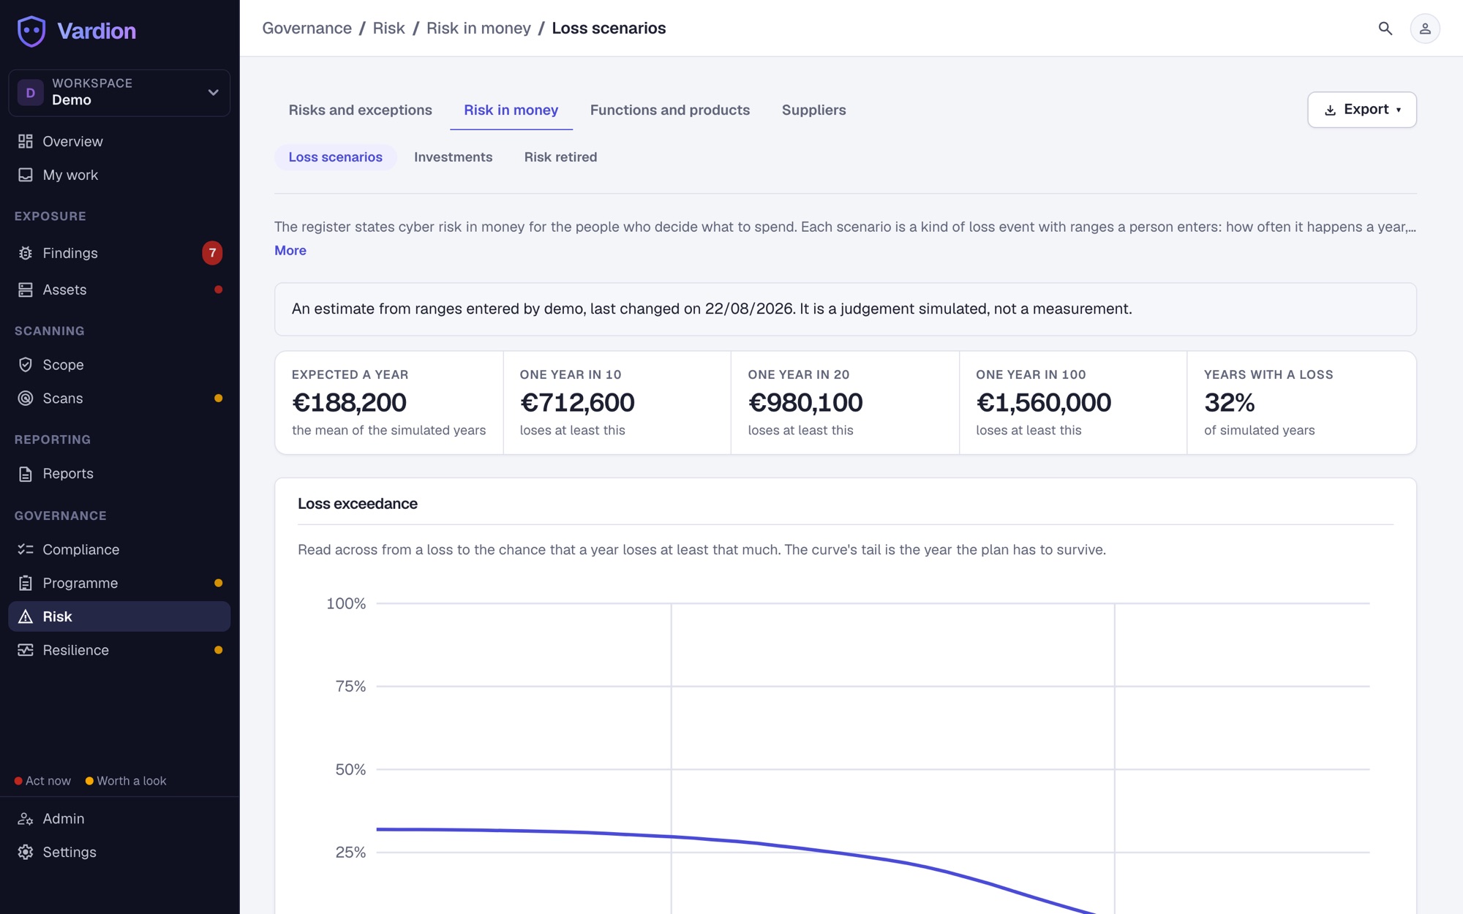
Task: Switch to Risk retired sub-tab
Action: click(x=560, y=157)
